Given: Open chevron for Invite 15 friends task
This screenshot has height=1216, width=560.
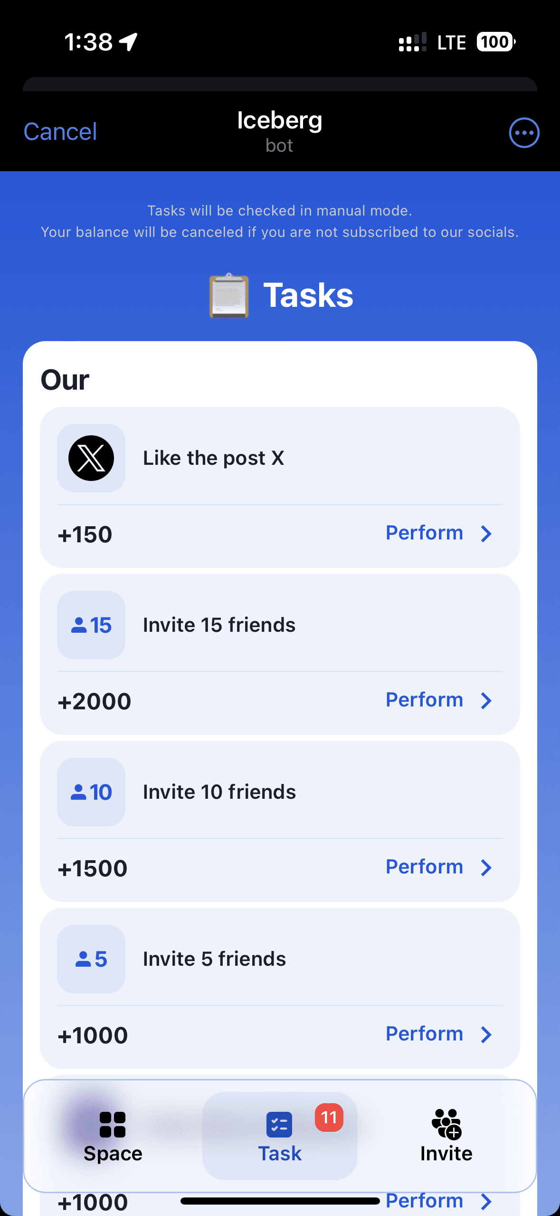Looking at the screenshot, I should [486, 701].
